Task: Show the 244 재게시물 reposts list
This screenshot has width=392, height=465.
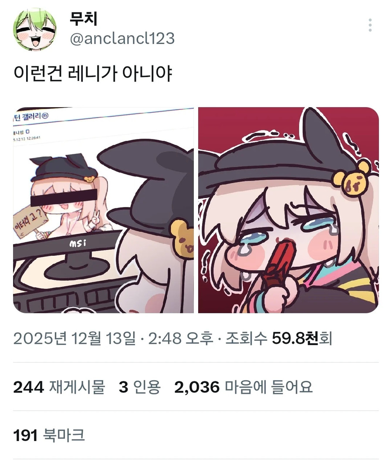Action: pos(59,387)
